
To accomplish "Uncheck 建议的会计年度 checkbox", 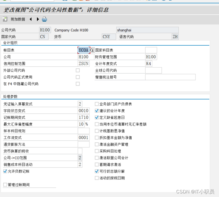I will (x=97, y=111).
